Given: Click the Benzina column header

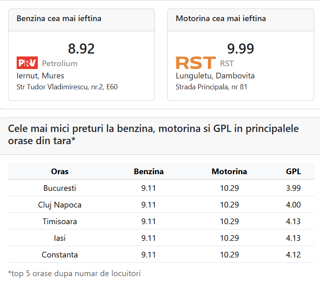Looking at the screenshot, I should click(x=149, y=171).
